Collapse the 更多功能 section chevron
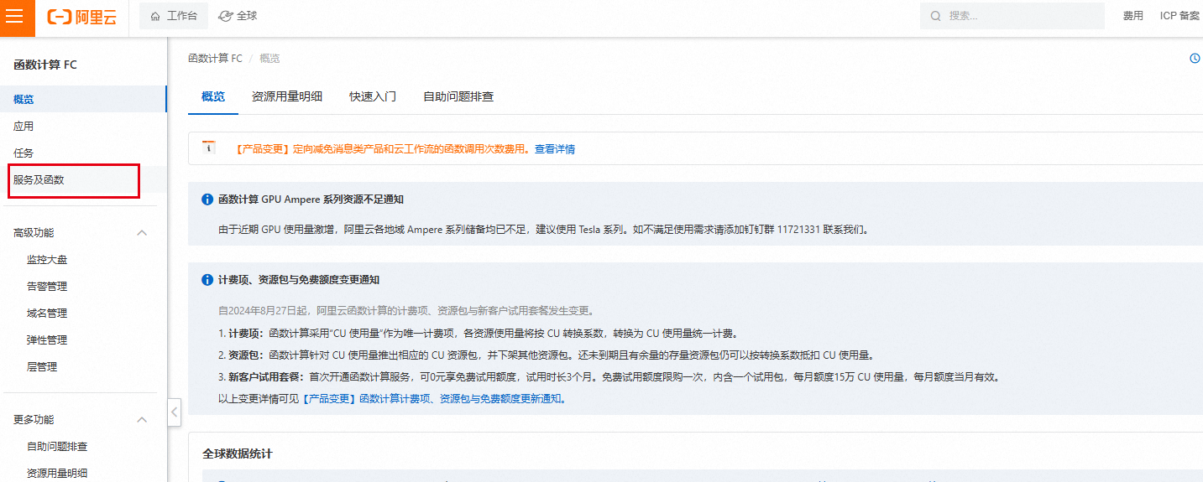1203x482 pixels. click(142, 420)
